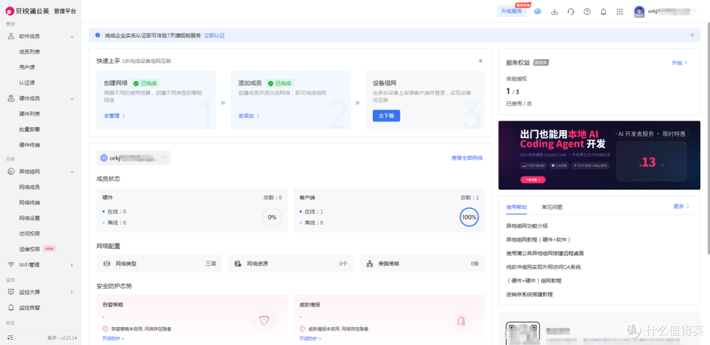Click hardware 0% progress ring
This screenshot has height=345, width=710.
pos(272,218)
